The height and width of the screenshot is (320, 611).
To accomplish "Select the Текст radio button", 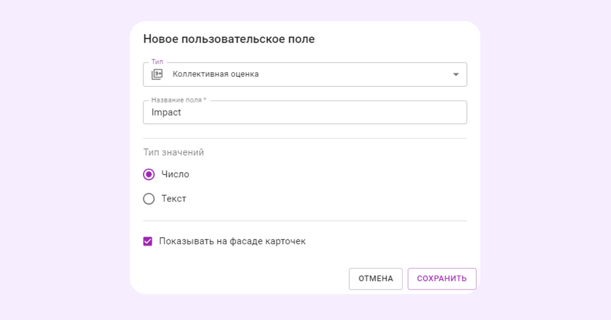I will (x=148, y=198).
